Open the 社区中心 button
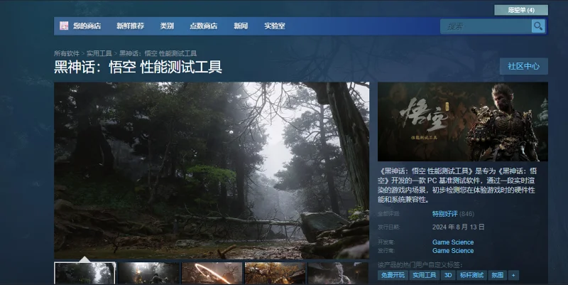 [x=523, y=66]
